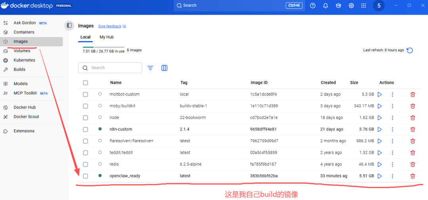
Task: Check the openclaw_ready row checkbox
Action: pos(86,176)
